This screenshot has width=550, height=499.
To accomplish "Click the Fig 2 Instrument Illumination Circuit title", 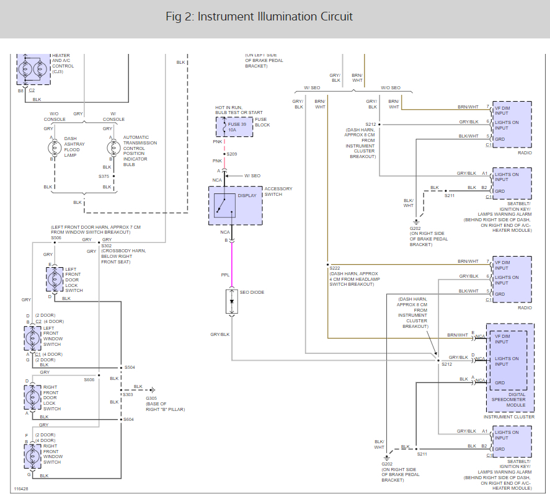I will [x=259, y=16].
